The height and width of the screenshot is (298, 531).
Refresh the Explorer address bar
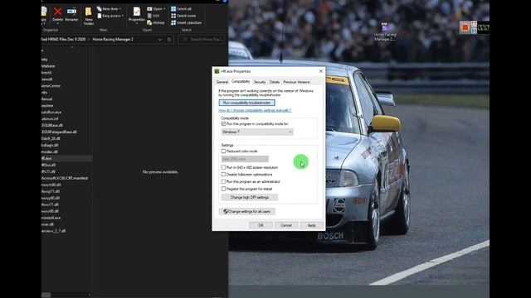tap(169, 40)
